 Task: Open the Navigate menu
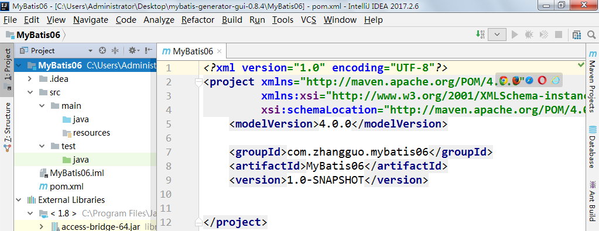[91, 20]
